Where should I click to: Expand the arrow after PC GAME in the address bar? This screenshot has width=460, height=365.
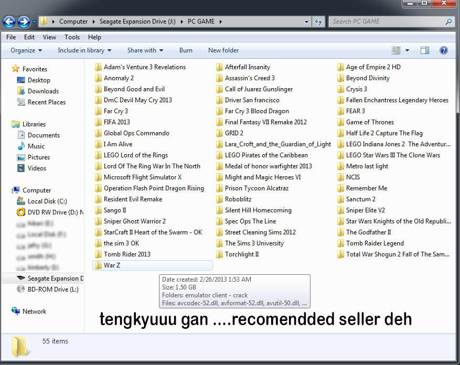pos(220,22)
